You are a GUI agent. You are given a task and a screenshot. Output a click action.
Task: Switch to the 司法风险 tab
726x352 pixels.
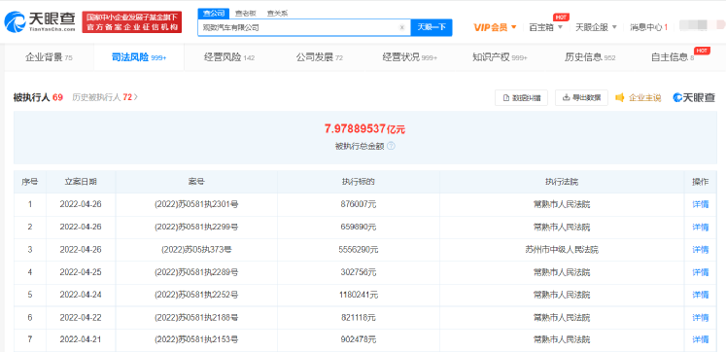pos(139,57)
